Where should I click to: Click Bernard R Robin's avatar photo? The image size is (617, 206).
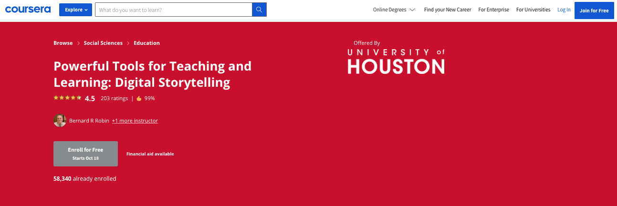[x=60, y=121]
